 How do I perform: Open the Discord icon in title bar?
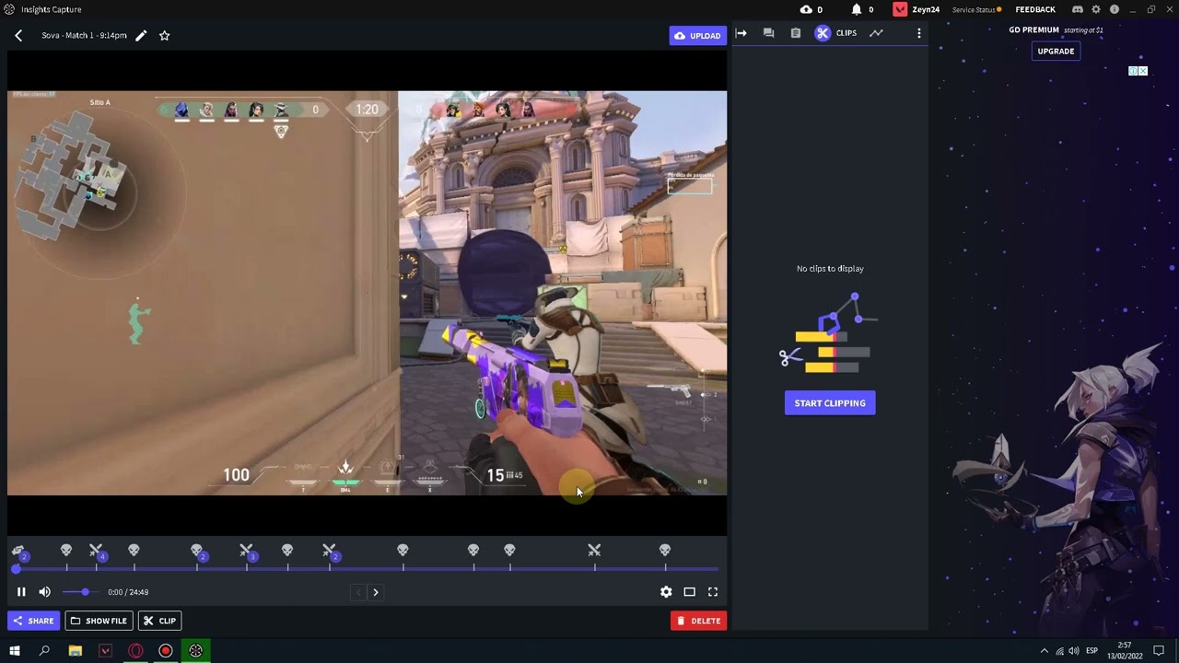1077,9
